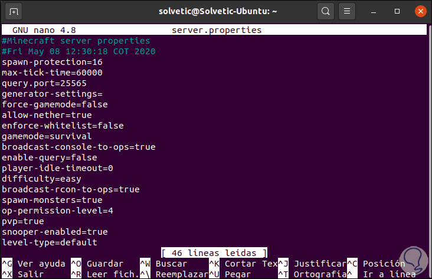The height and width of the screenshot is (279, 432).
Task: Open the hamburger menu in title bar
Action: pos(347,11)
